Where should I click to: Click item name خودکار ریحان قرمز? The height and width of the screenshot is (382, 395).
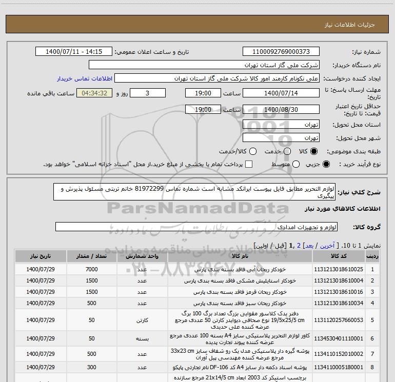coord(240,292)
